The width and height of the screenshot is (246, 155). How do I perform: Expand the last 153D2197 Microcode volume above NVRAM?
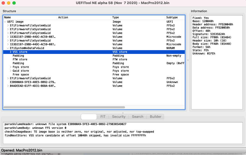pyautogui.click(x=8, y=44)
